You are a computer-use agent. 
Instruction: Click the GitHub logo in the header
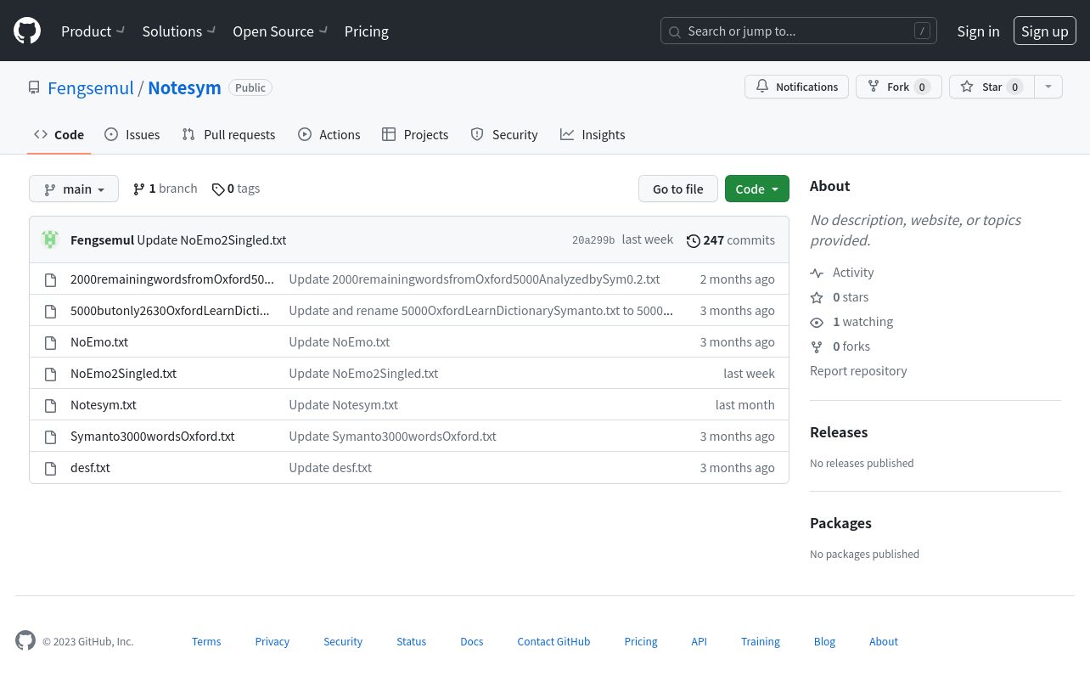27,31
